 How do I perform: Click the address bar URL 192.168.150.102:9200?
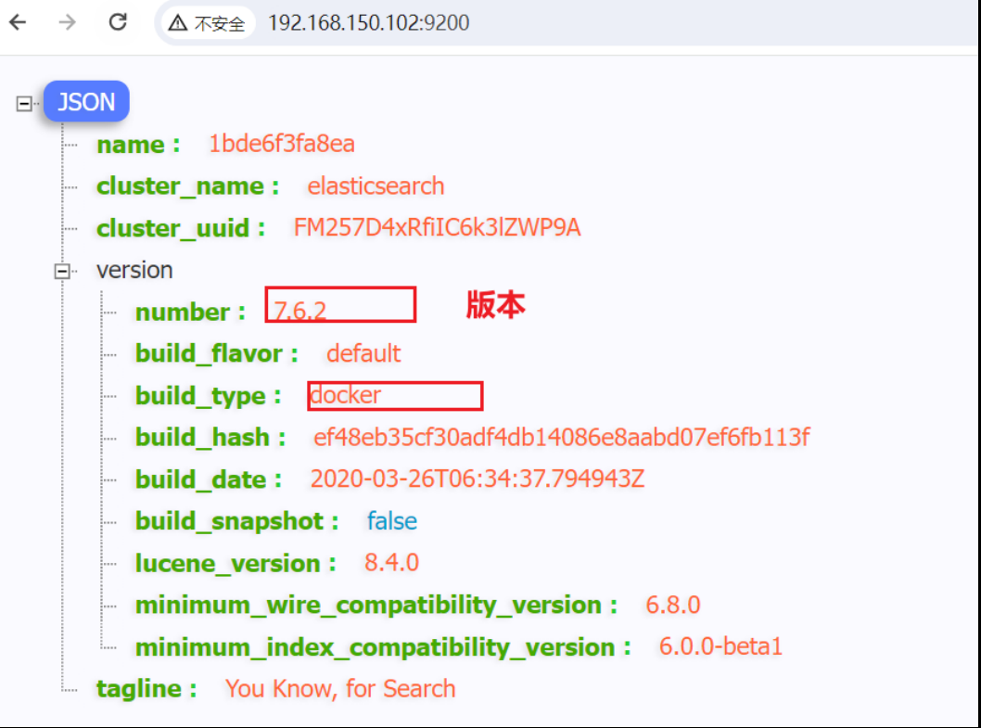368,23
